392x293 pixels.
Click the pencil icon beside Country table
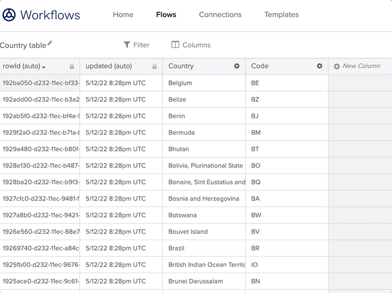(x=50, y=43)
